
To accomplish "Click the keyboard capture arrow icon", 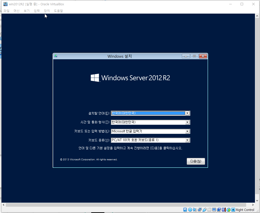I will pyautogui.click(x=233, y=210).
